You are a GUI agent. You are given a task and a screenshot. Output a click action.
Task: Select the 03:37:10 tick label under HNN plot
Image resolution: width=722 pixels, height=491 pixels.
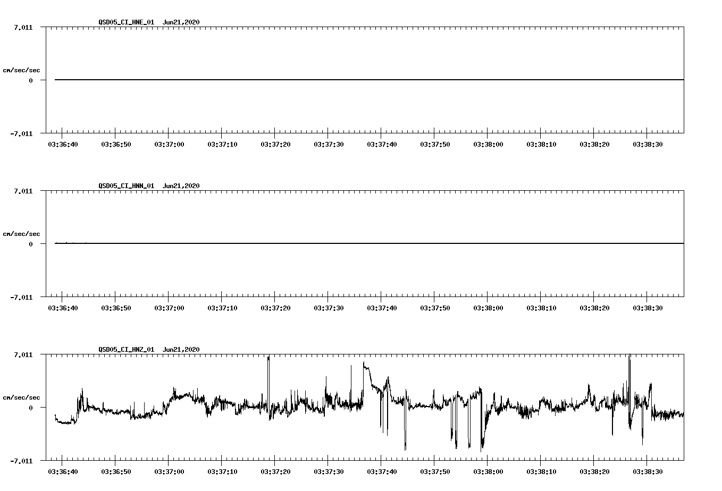point(222,308)
